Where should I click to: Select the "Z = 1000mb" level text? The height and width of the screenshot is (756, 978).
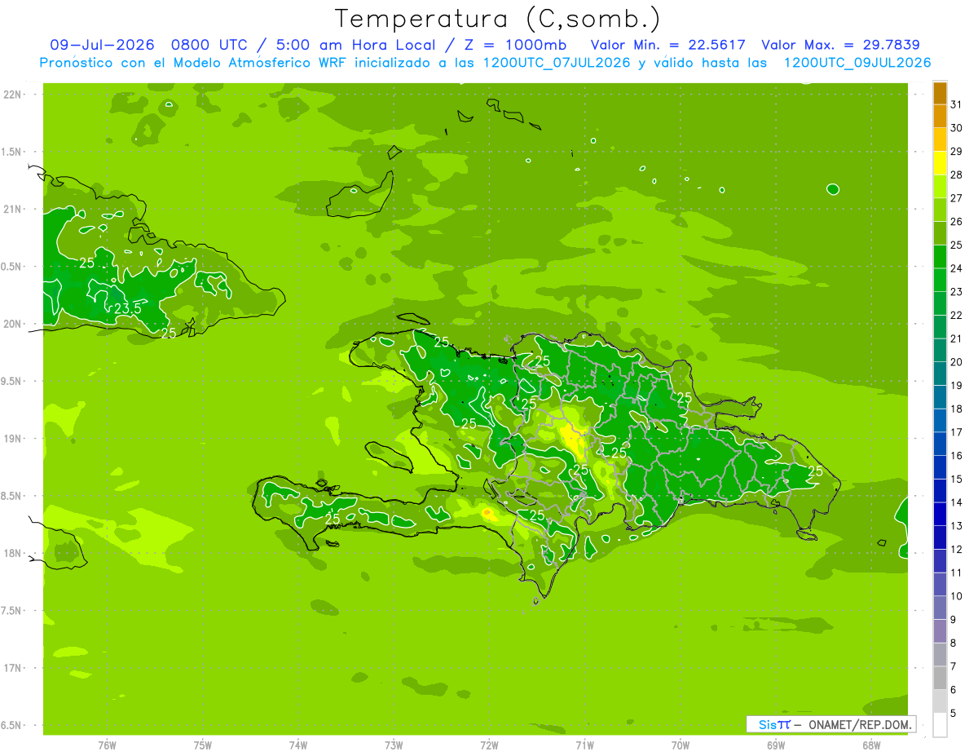[516, 45]
